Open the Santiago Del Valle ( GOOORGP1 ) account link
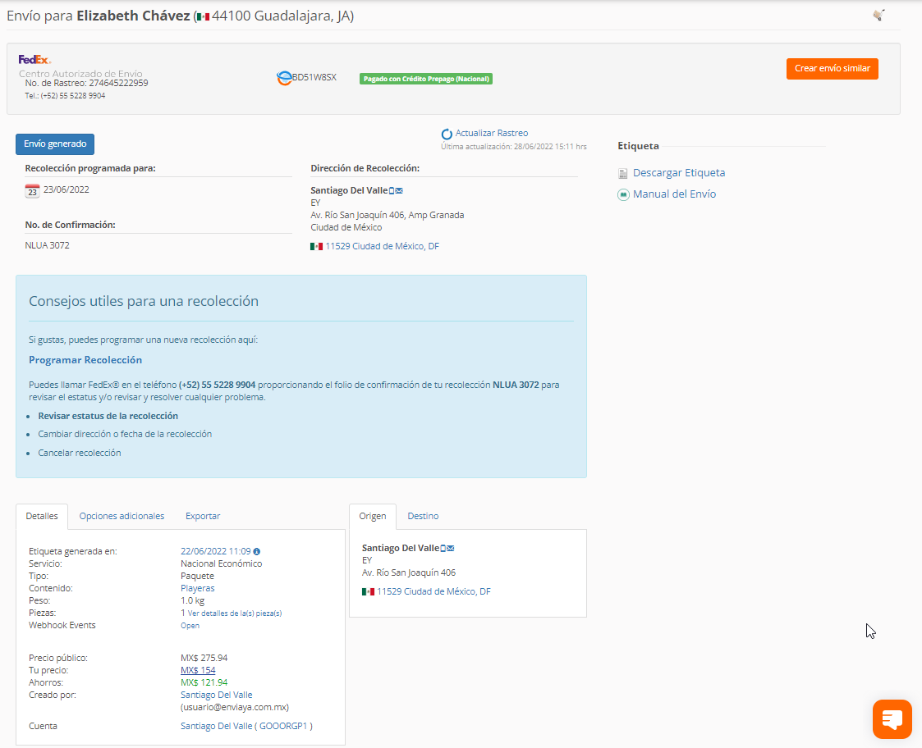This screenshot has height=748, width=922. click(246, 726)
